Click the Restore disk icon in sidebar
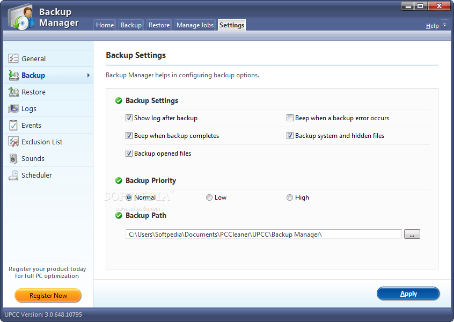Viewport: 454px width, 322px height. pos(13,92)
